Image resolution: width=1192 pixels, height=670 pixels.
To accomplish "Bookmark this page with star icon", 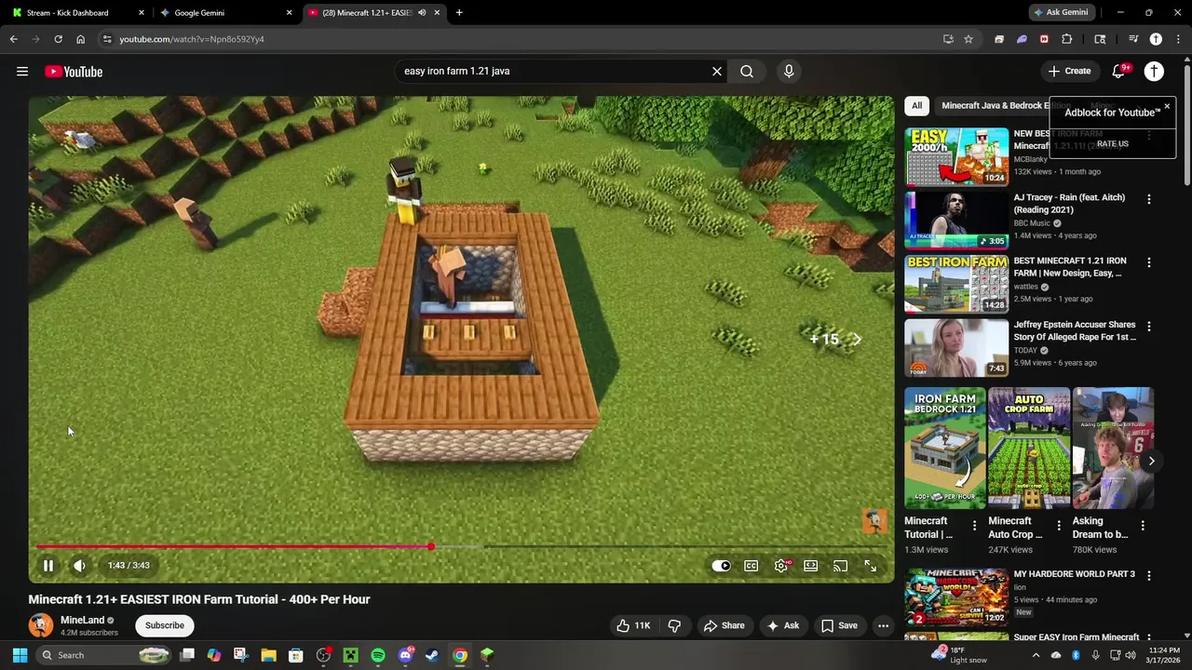I will [x=968, y=39].
